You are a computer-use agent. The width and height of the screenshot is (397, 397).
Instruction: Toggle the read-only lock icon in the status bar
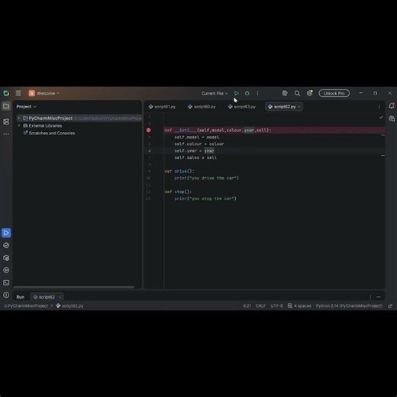coord(390,306)
